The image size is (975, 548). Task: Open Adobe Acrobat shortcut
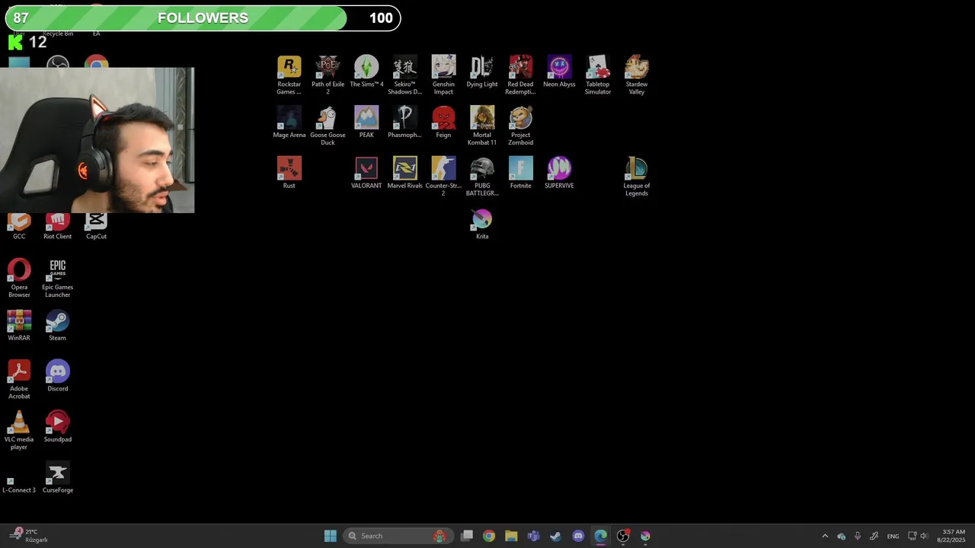click(19, 379)
